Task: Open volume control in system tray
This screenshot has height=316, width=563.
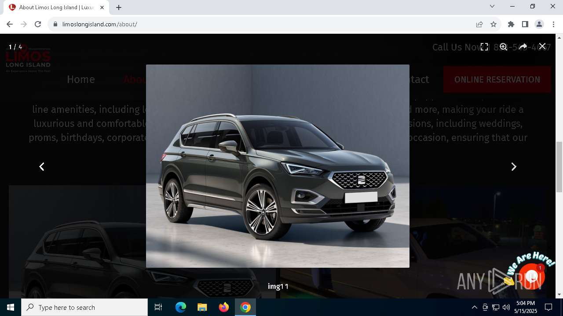Action: [506, 307]
